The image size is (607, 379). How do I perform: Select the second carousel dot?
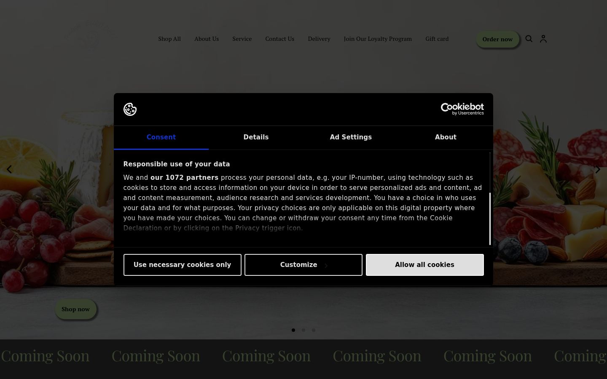(x=303, y=330)
